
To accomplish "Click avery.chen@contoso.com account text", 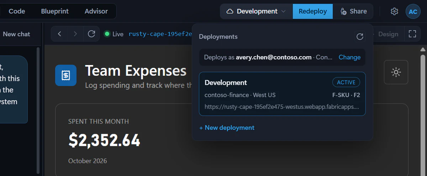I will click(274, 57).
